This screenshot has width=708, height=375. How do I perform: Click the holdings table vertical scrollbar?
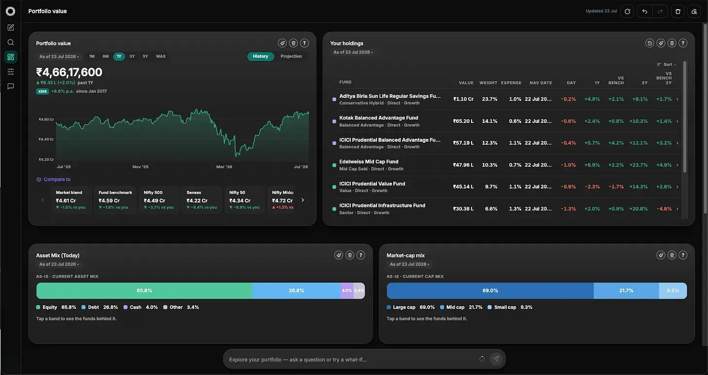[x=684, y=117]
